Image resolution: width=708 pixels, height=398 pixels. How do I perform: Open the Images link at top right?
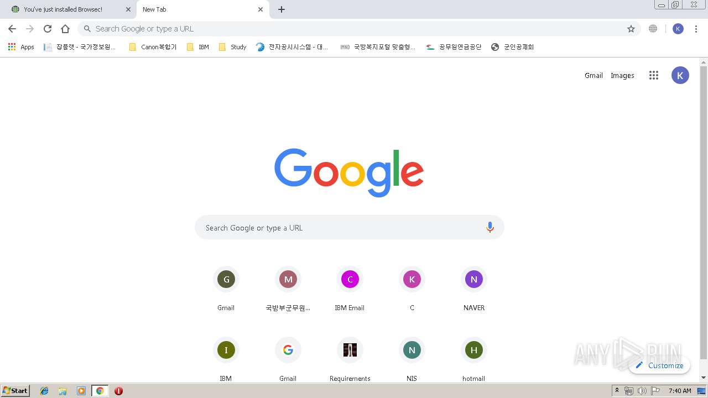[x=622, y=76]
